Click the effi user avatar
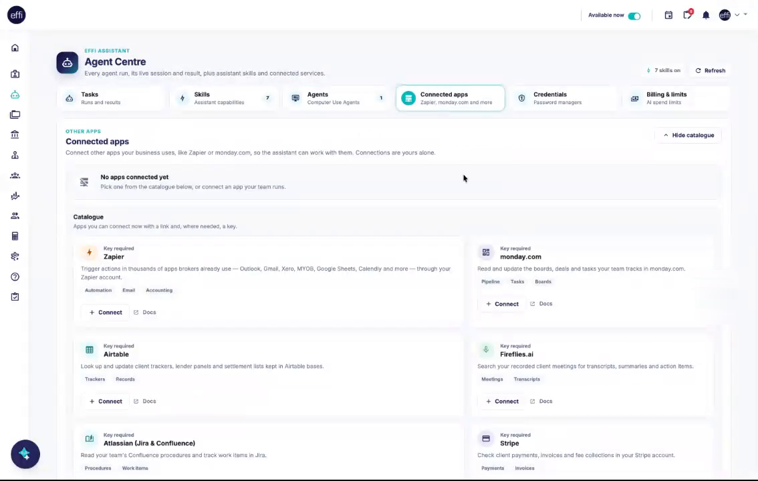 [725, 15]
